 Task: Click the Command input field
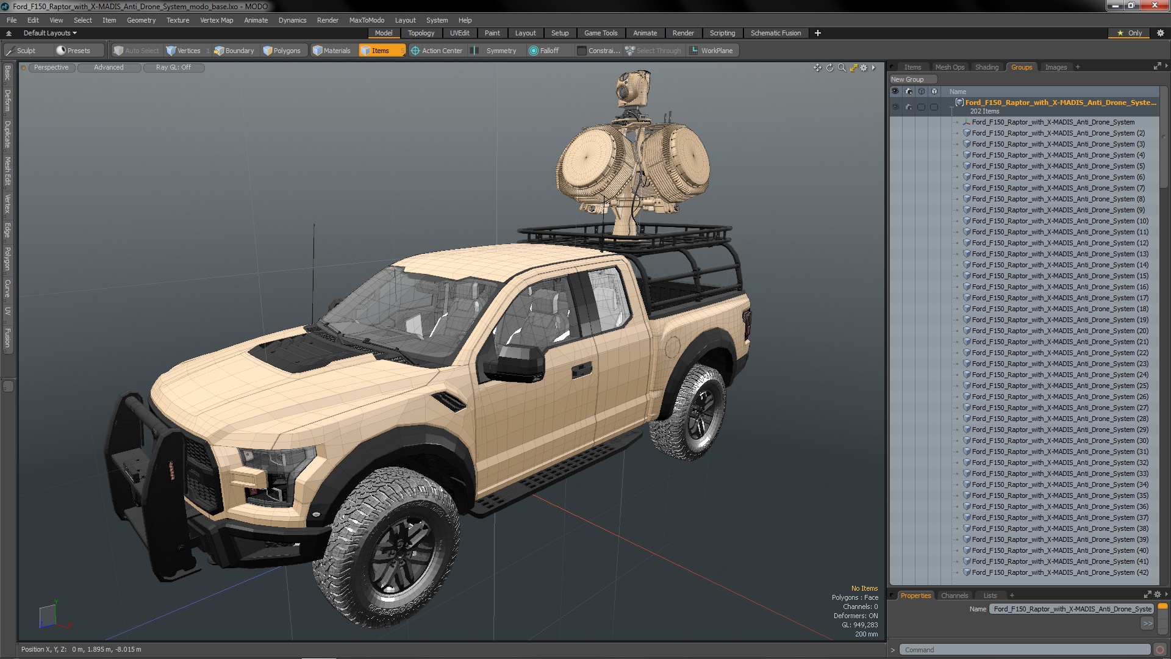click(x=1025, y=650)
